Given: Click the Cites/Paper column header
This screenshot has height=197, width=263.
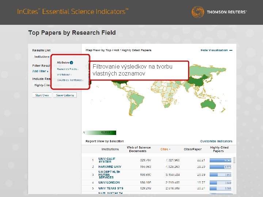Looking at the screenshot, I should click(x=193, y=149).
